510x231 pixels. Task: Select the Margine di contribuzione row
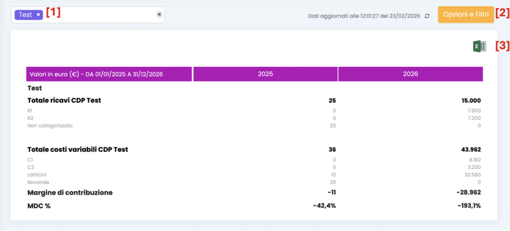click(70, 192)
